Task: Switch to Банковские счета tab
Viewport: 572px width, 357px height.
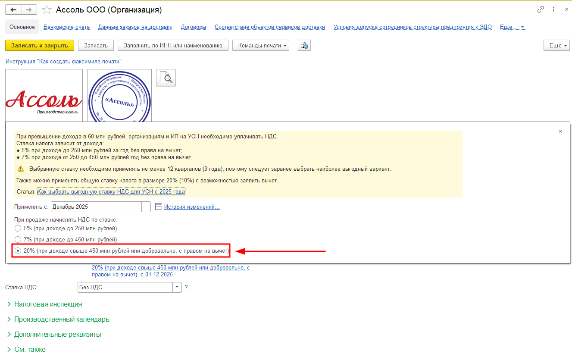Action: 66,27
